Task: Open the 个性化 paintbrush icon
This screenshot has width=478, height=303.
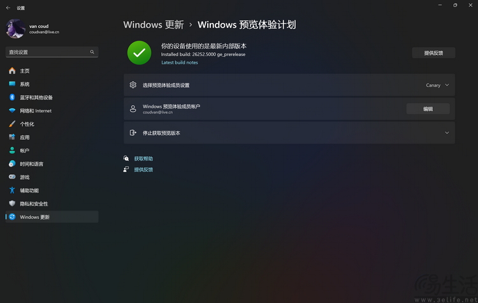Action: tap(12, 124)
